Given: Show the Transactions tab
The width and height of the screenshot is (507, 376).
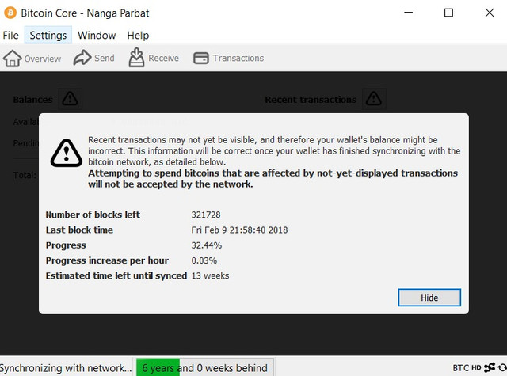Looking at the screenshot, I should (229, 58).
